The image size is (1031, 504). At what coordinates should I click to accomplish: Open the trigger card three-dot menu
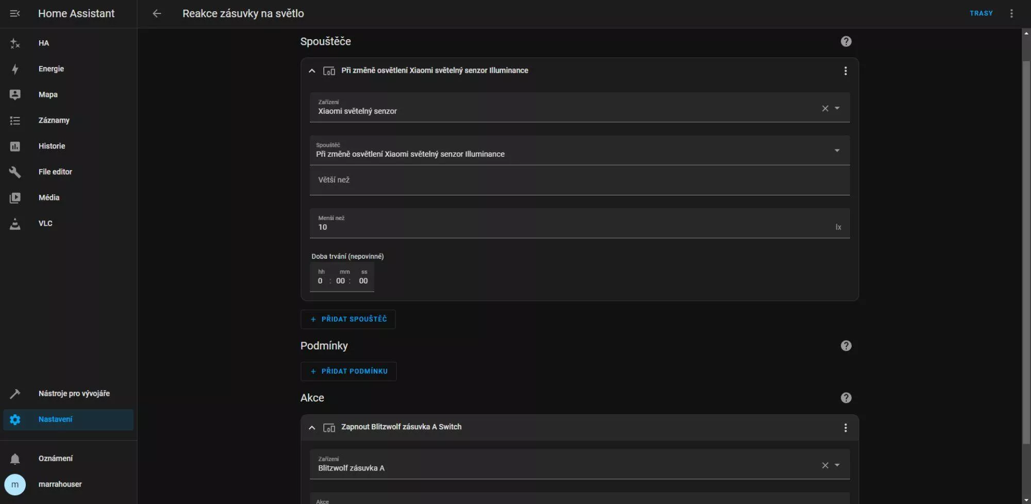[845, 71]
